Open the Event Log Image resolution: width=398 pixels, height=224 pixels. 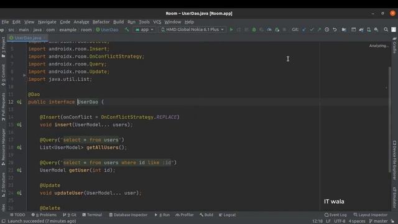click(x=336, y=215)
